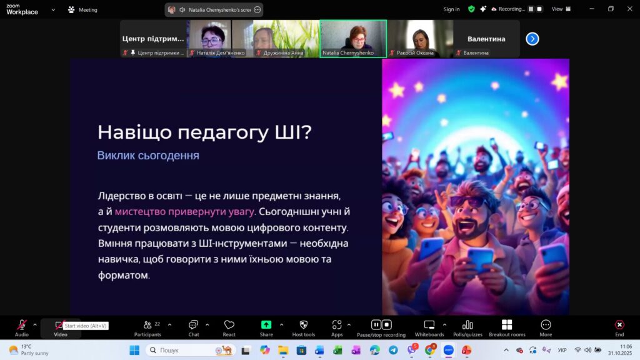Expand whiteboards options arrow

point(444,325)
